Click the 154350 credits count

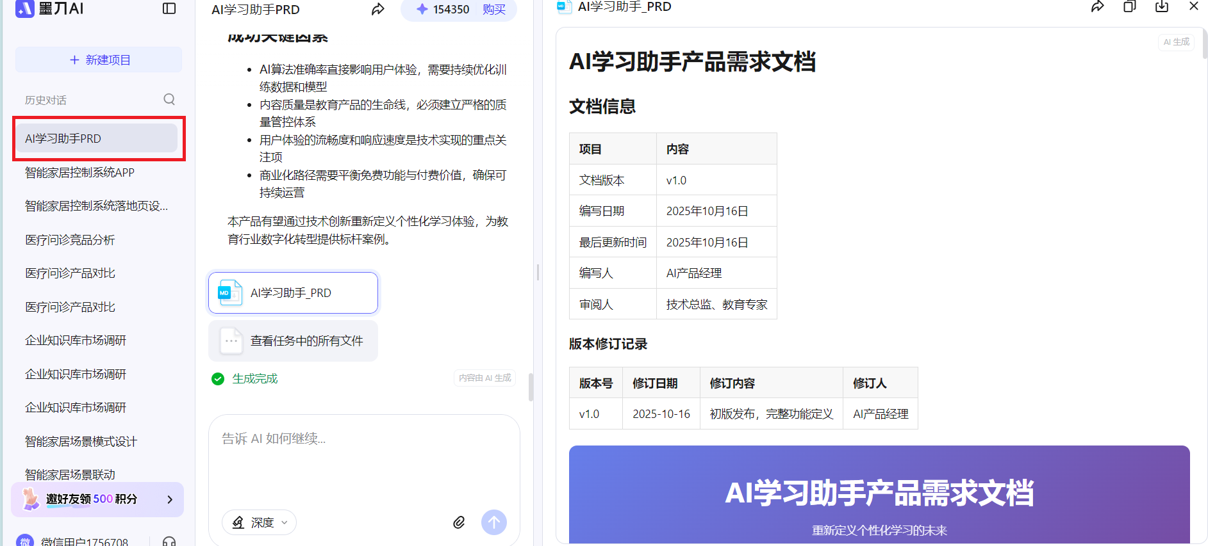[x=451, y=10]
